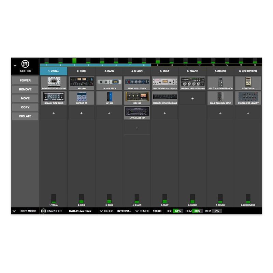This screenshot has height=273, width=273.
Task: Click the 8. LEX REVERB output meter
Action: pos(248,199)
